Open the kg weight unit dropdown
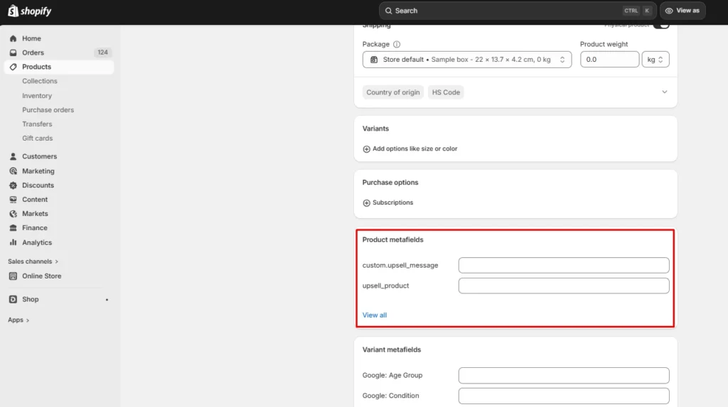The width and height of the screenshot is (728, 407). [x=655, y=60]
